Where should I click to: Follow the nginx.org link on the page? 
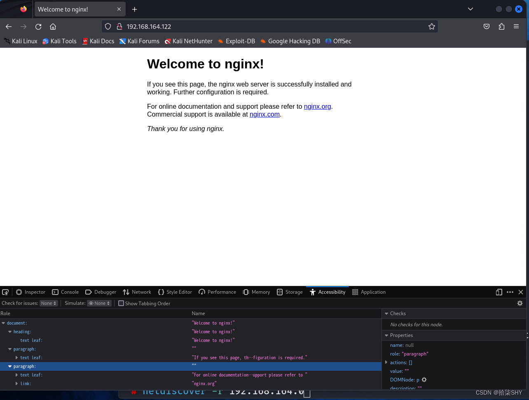tap(317, 106)
